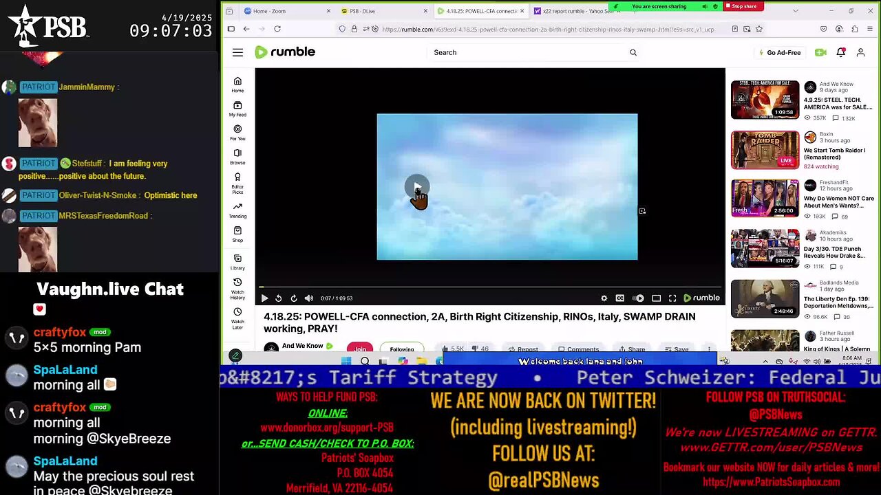Click the green upload camera icon
The image size is (881, 495).
click(x=820, y=52)
